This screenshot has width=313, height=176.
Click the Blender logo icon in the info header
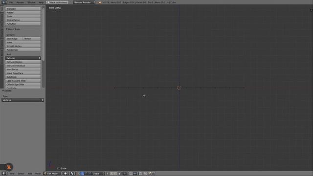click(x=100, y=2)
